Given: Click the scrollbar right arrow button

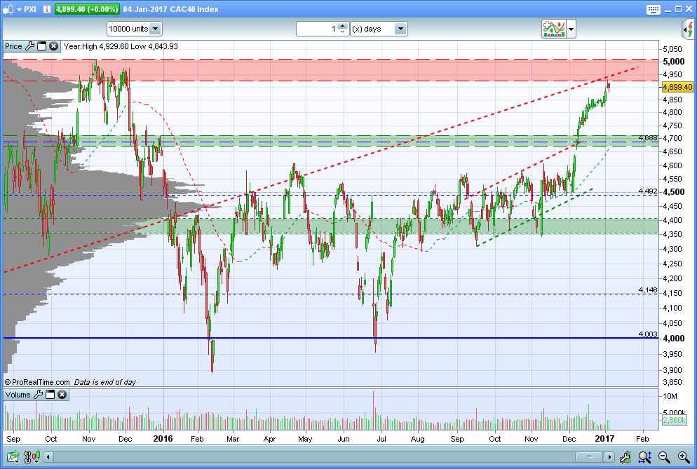Looking at the screenshot, I should [609, 457].
